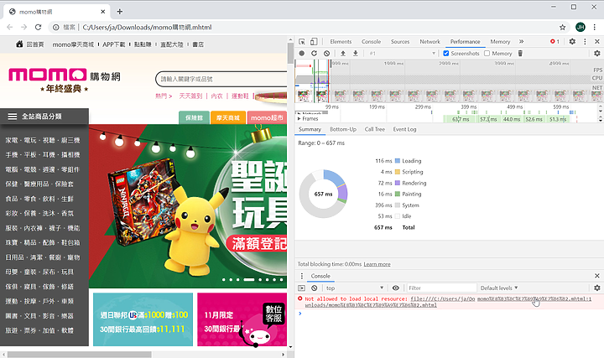Click the 天天簽到 link
The height and width of the screenshot is (358, 604).
[x=190, y=96]
